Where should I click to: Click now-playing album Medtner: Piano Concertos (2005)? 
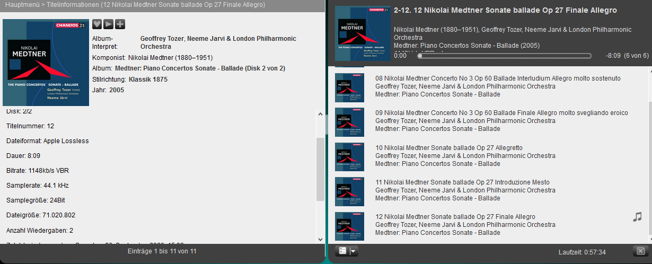point(466,46)
